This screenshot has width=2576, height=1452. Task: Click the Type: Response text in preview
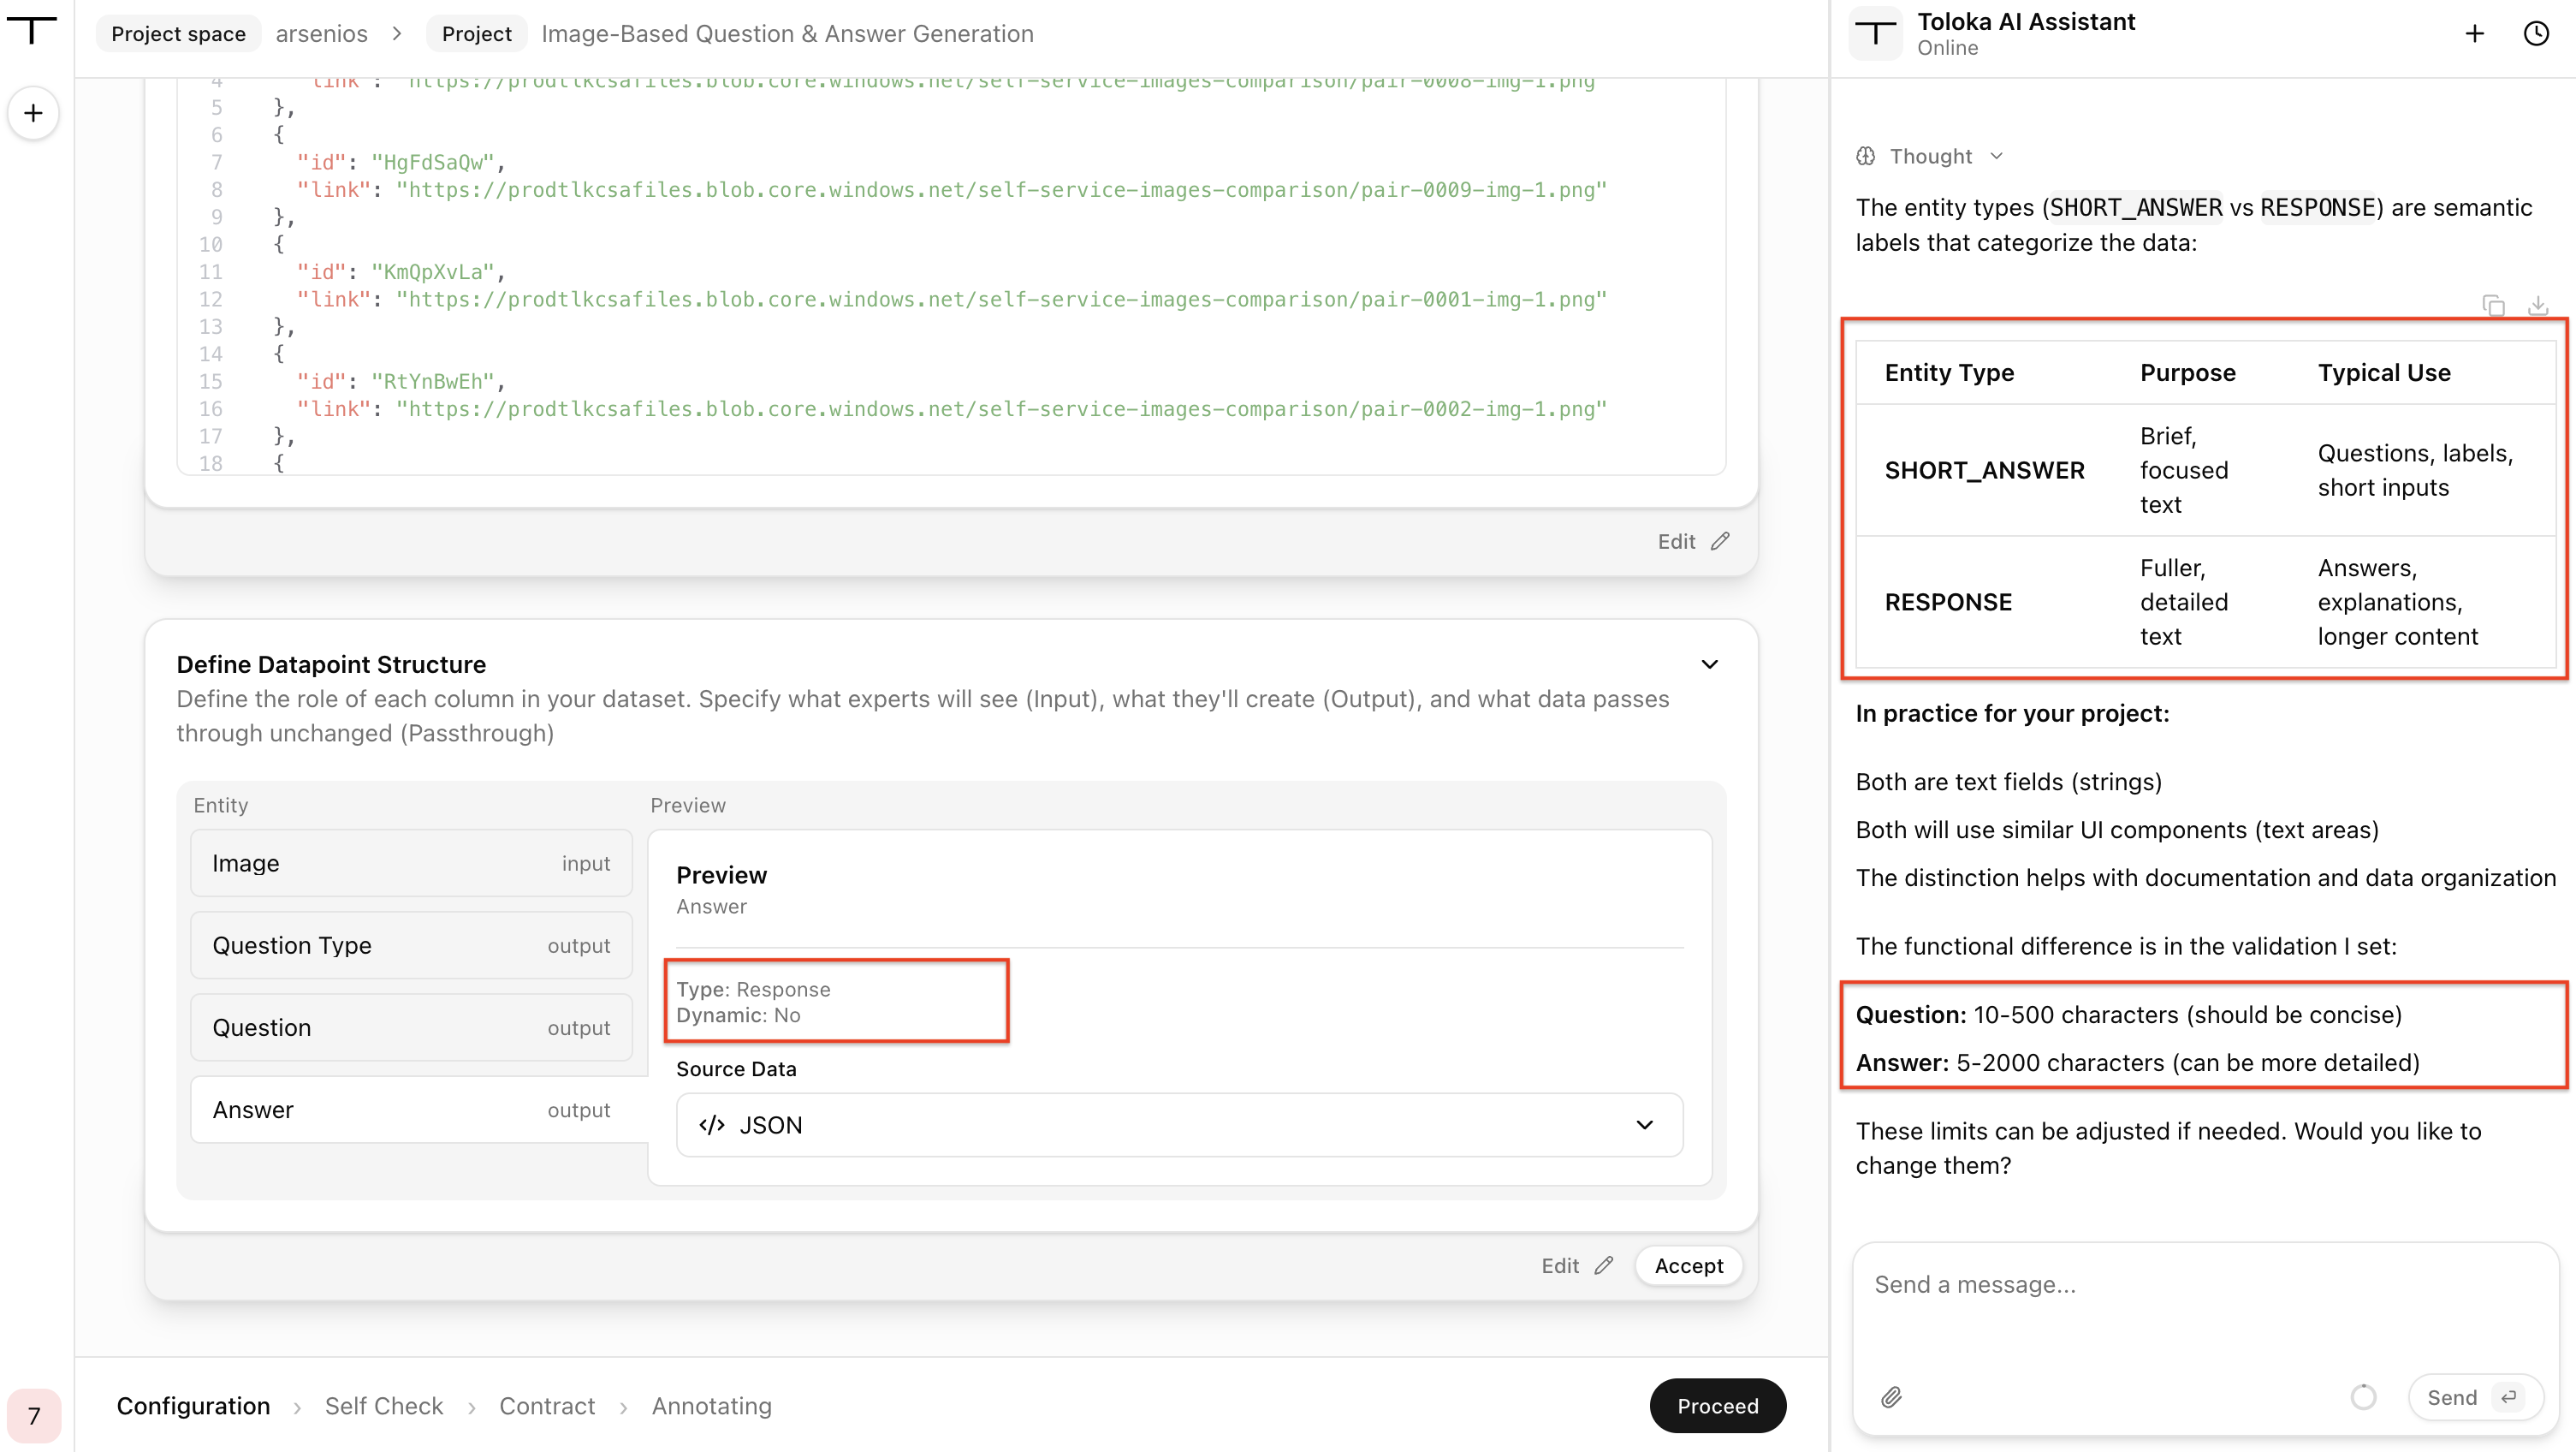click(753, 989)
